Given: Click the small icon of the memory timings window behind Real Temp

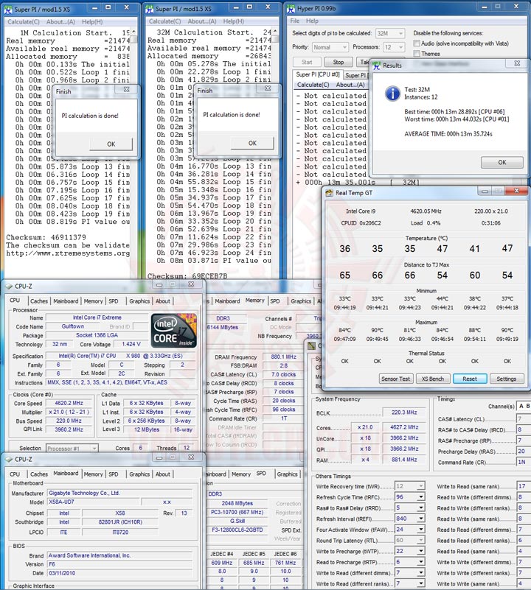Looking at the screenshot, I should point(311,345).
